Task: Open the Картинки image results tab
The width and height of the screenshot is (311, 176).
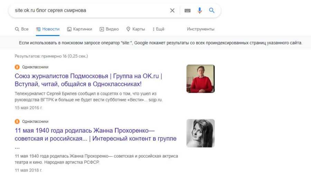Action: click(79, 29)
